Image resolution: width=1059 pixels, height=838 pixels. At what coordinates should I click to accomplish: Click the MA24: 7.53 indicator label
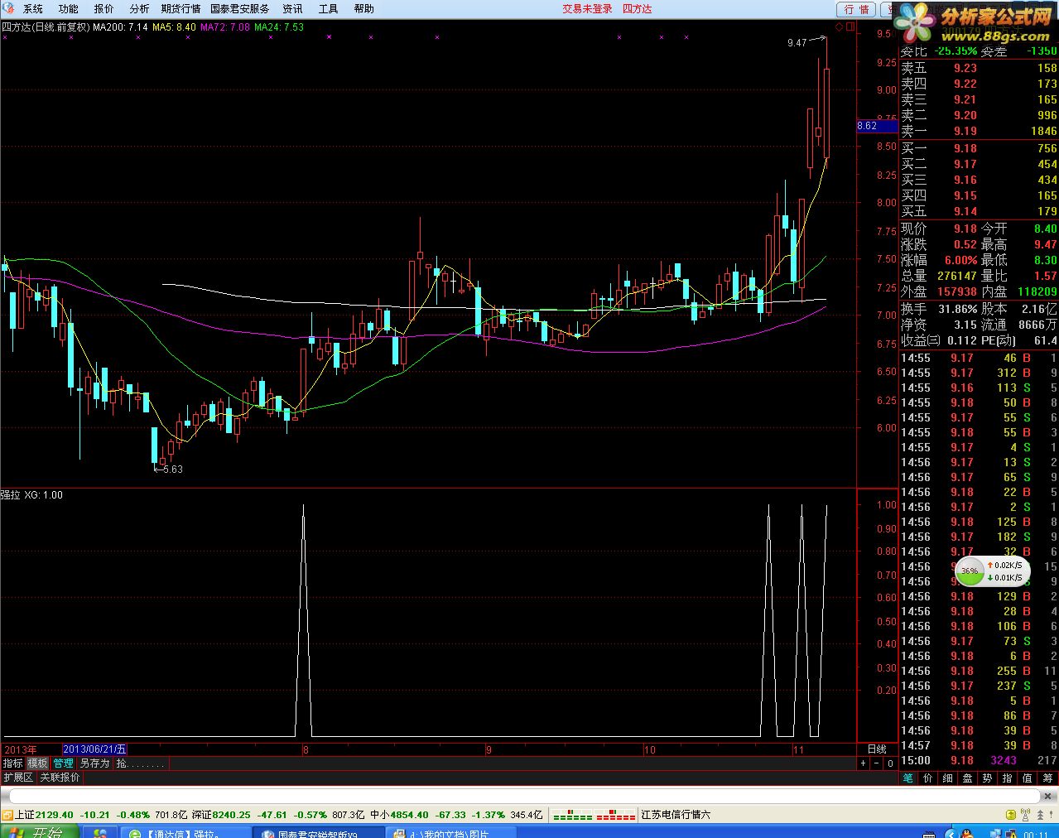click(x=279, y=27)
